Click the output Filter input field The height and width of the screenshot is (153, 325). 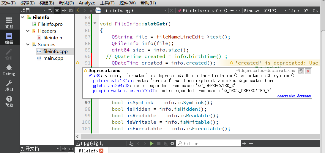point(208,144)
